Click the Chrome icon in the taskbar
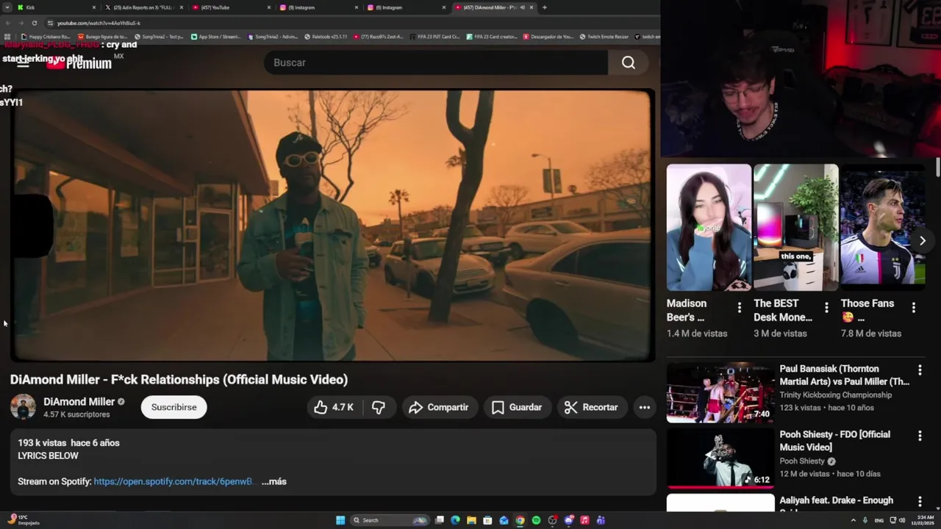941x529 pixels. [x=520, y=520]
